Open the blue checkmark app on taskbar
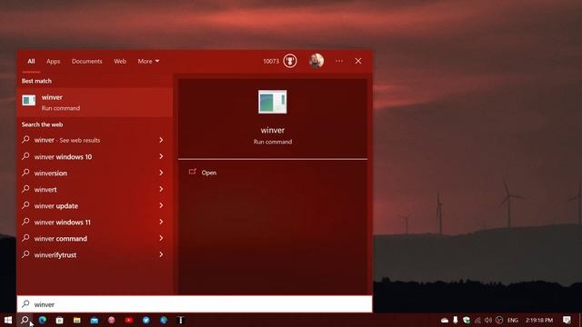The width and height of the screenshot is (582, 327). pyautogui.click(x=146, y=320)
